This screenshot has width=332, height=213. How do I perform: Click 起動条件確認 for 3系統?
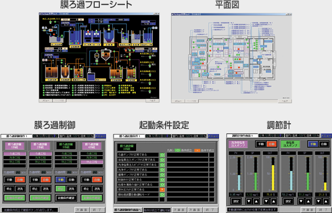pyautogui.click(x=66, y=198)
